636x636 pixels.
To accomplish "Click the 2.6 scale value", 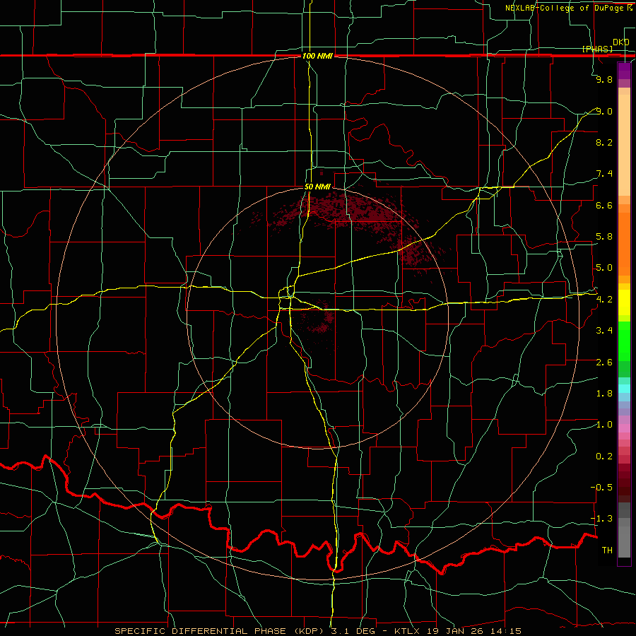I will [604, 363].
